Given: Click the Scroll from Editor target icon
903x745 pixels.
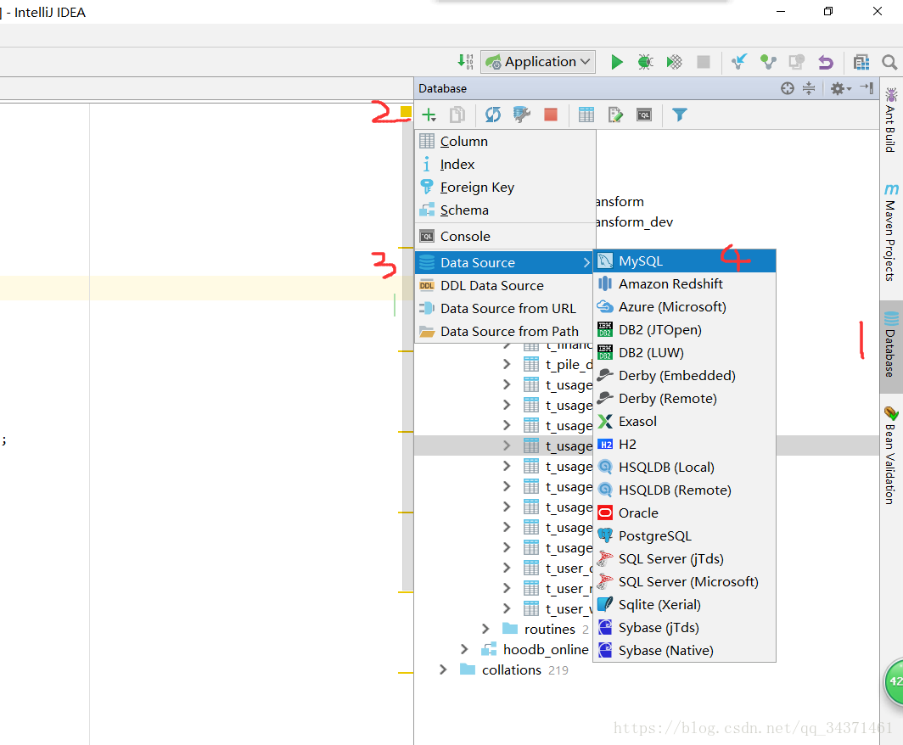Looking at the screenshot, I should (788, 88).
